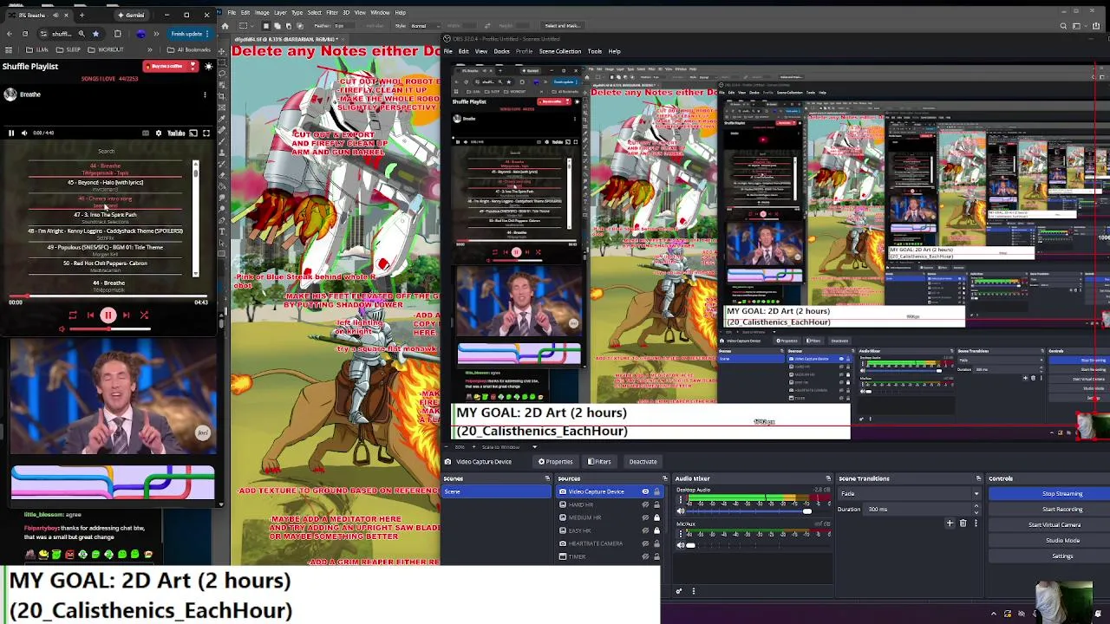Cast the YouTube video
Screen dimensions: 1110x624
coord(193,133)
